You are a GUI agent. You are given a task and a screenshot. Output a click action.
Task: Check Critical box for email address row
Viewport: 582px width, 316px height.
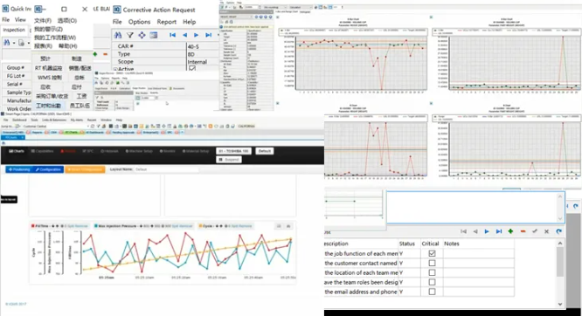click(x=432, y=292)
